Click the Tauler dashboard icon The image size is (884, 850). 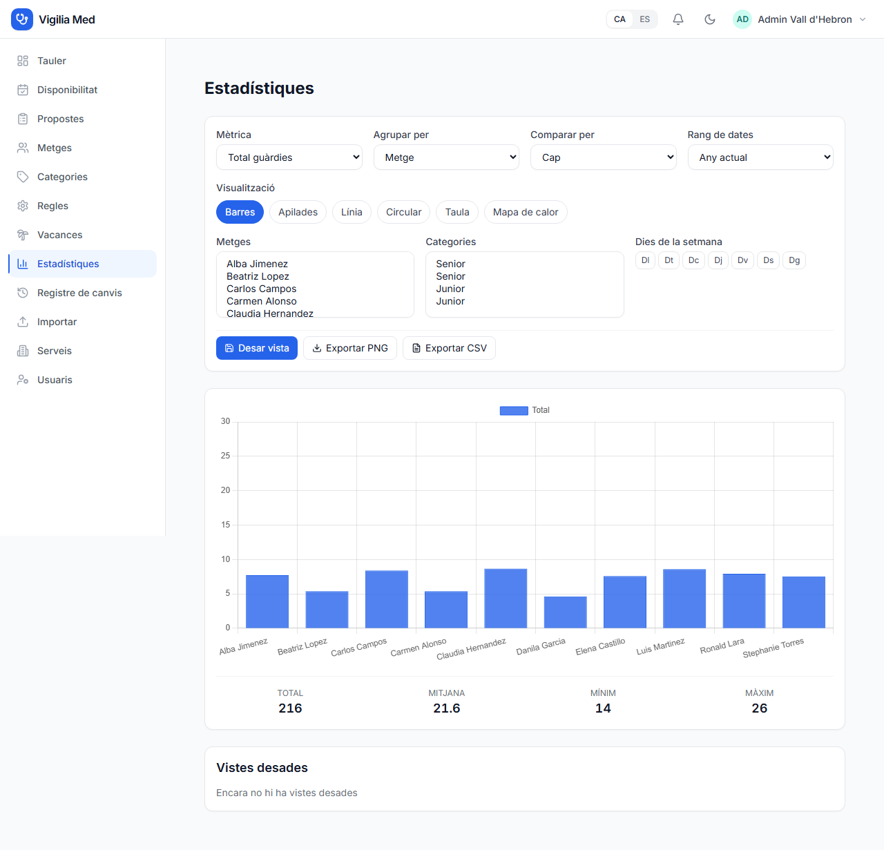(x=23, y=61)
